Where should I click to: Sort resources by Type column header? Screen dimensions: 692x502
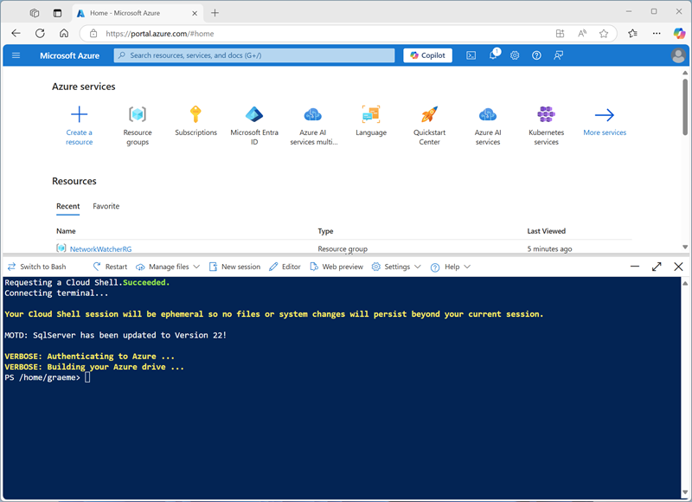(326, 231)
